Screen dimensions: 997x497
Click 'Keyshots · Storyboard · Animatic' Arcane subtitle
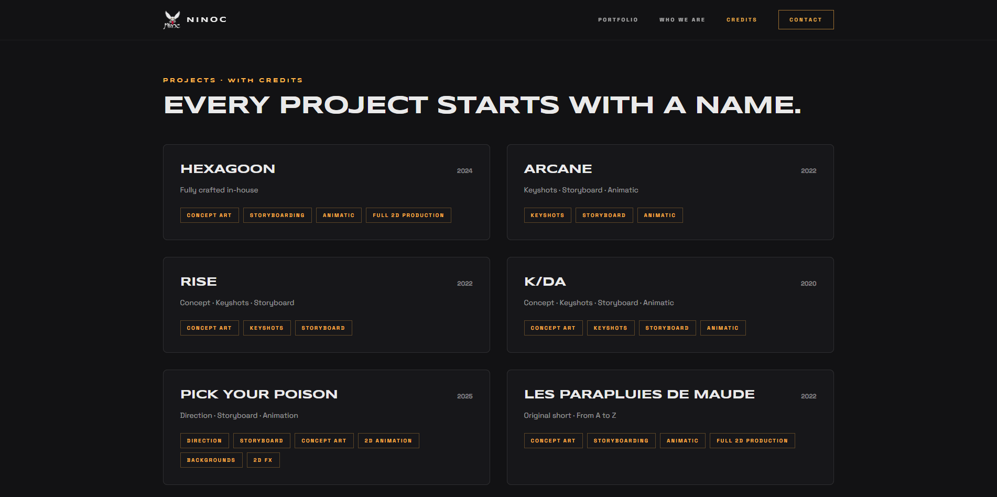[581, 190]
